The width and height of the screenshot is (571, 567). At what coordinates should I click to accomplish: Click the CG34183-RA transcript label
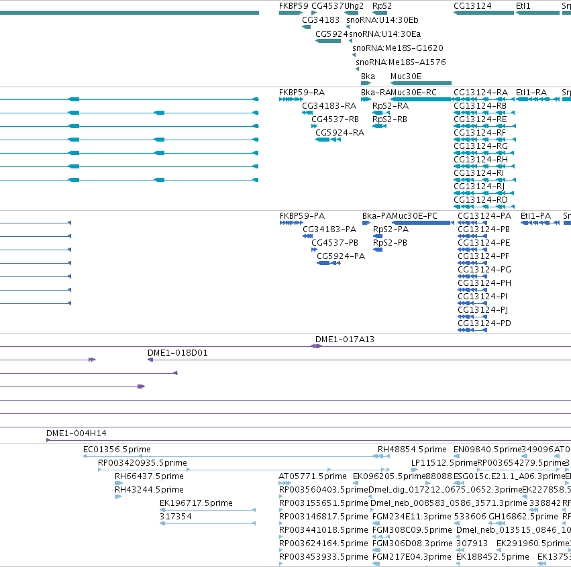point(329,106)
